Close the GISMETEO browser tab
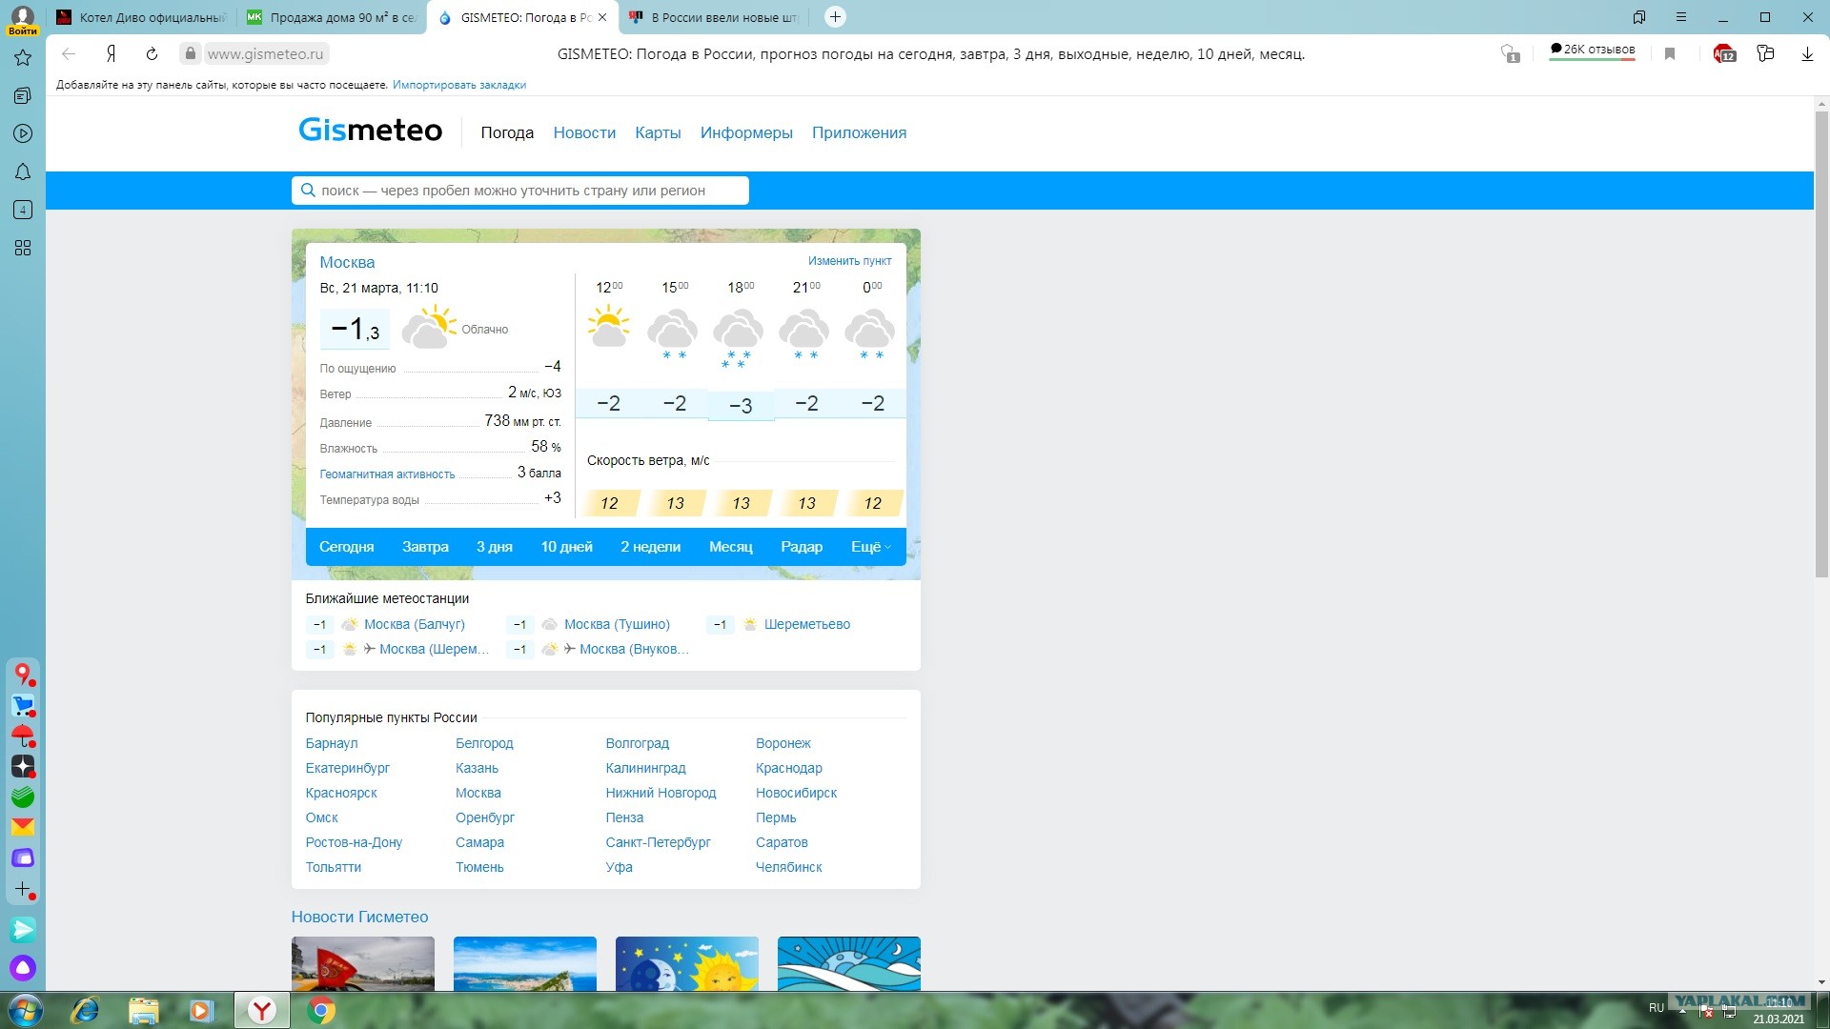Viewport: 1830px width, 1029px height. click(x=602, y=17)
